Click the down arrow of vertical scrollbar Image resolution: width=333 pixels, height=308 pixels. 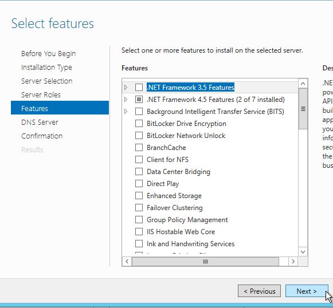(303, 252)
